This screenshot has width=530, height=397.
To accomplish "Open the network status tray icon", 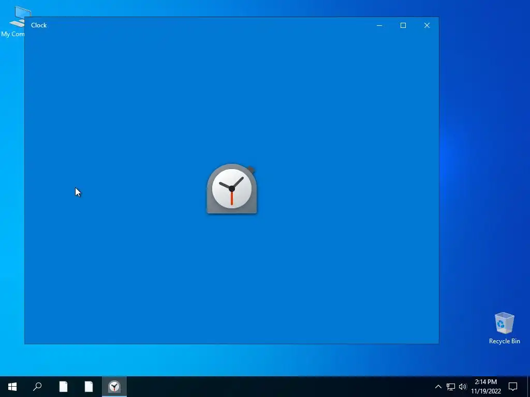I will pyautogui.click(x=451, y=387).
